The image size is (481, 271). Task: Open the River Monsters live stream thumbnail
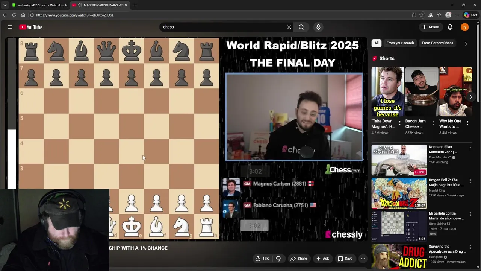click(x=399, y=160)
